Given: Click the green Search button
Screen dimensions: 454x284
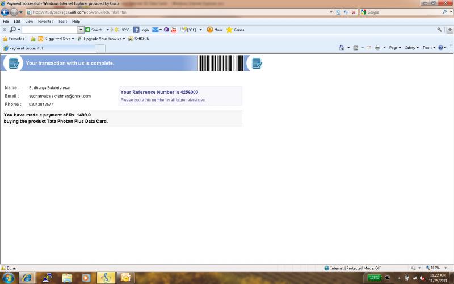Looking at the screenshot, I should click(x=94, y=30).
